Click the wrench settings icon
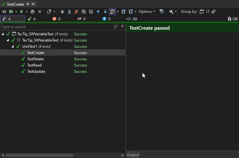 coord(171,12)
